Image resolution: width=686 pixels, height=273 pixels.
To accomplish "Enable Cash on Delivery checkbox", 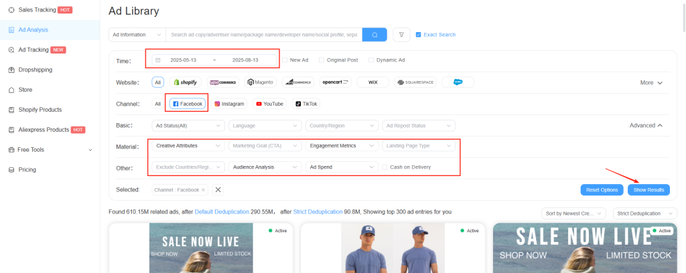I will click(385, 167).
